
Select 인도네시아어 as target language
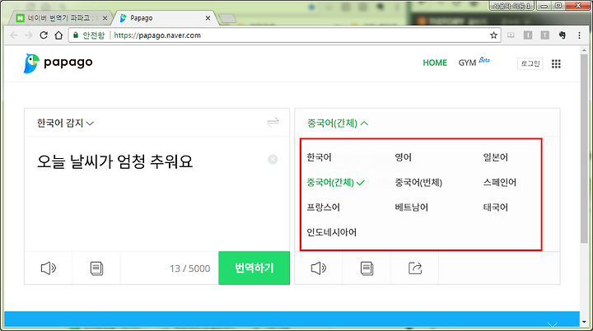(x=332, y=232)
